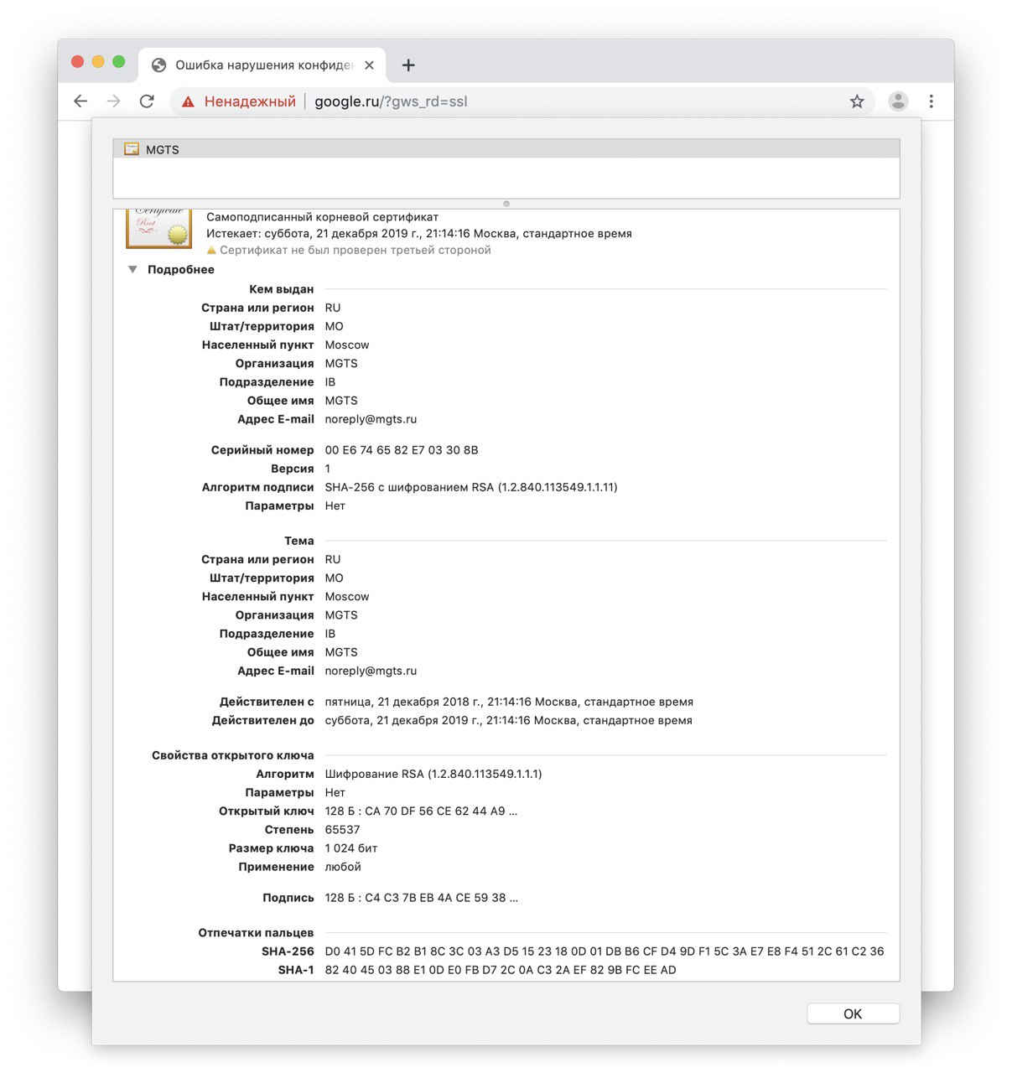1012x1073 pixels.
Task: Click the Тема section header
Action: pyautogui.click(x=299, y=541)
